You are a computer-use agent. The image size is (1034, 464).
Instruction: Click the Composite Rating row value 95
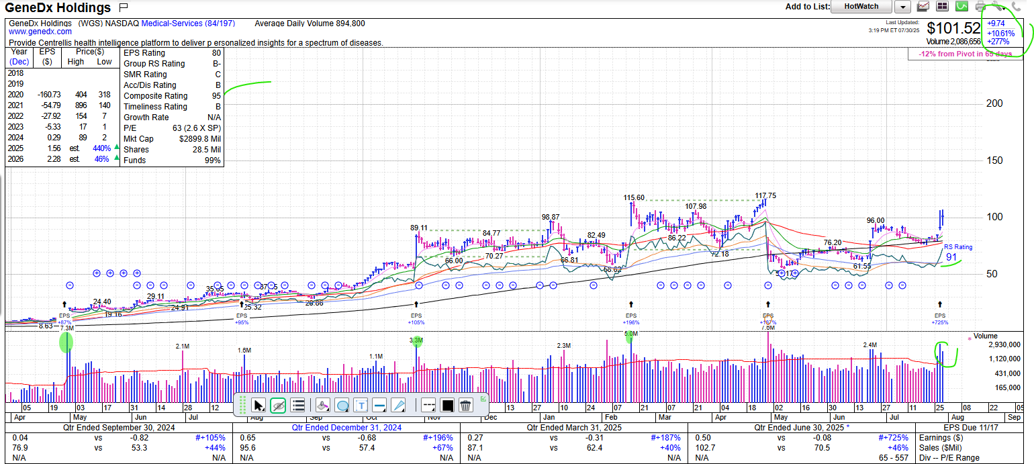(216, 96)
